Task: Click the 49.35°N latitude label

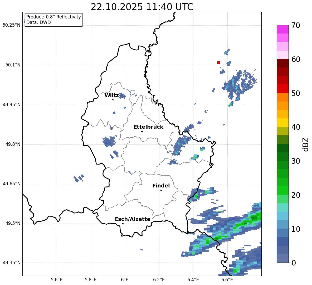Action: [12, 263]
